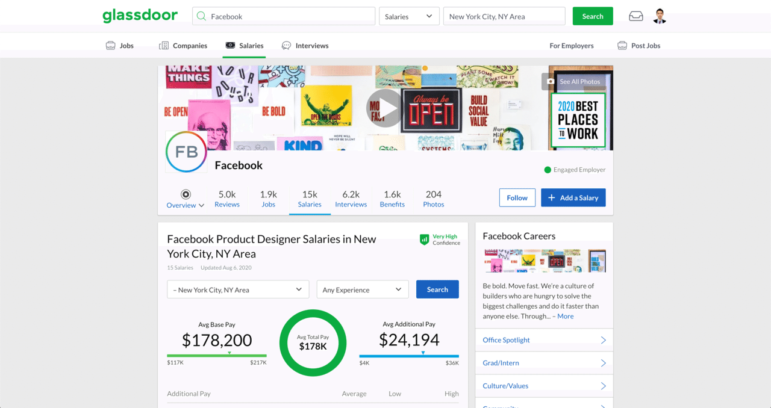The image size is (771, 408).
Task: Click the plus icon on Add a Salary
Action: click(x=551, y=197)
